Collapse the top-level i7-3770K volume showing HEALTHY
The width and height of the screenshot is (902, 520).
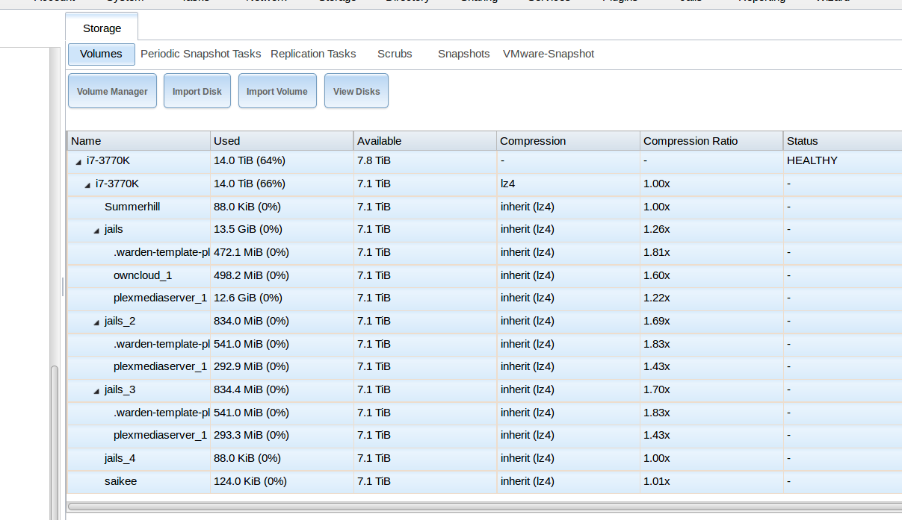[x=78, y=162]
